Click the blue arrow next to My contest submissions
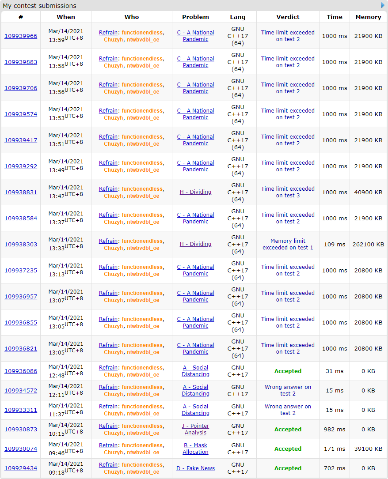 tap(383, 5)
